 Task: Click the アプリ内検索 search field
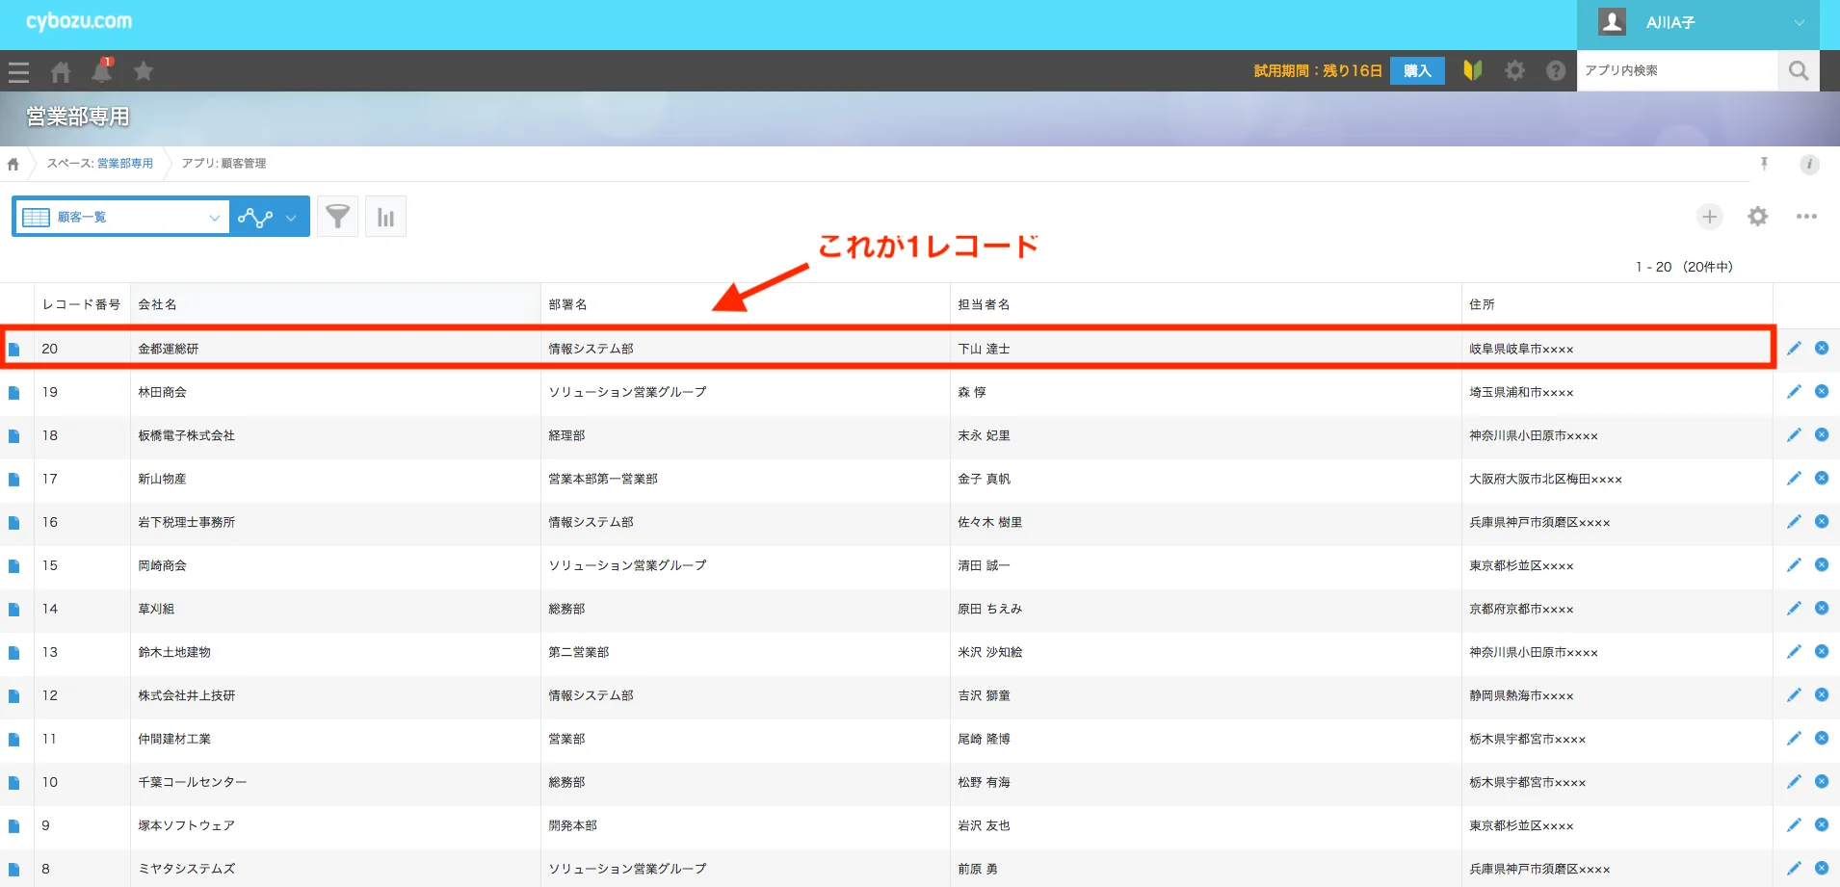1676,70
